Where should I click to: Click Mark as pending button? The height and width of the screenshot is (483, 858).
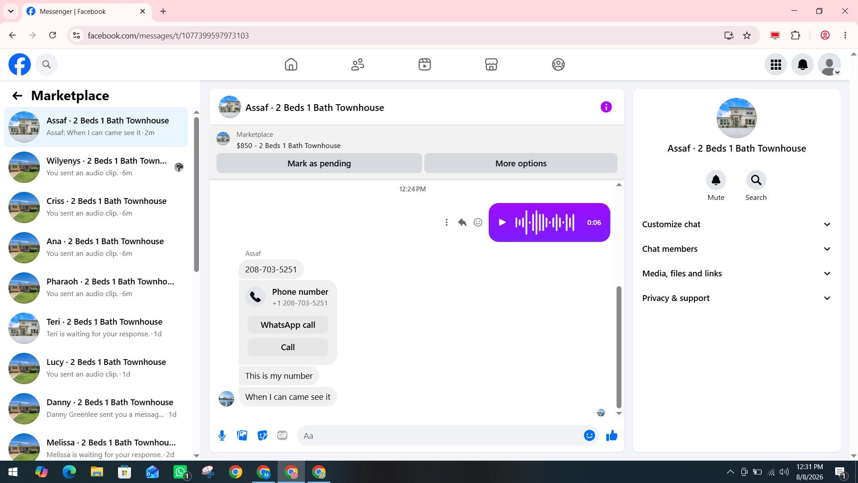[x=319, y=163]
